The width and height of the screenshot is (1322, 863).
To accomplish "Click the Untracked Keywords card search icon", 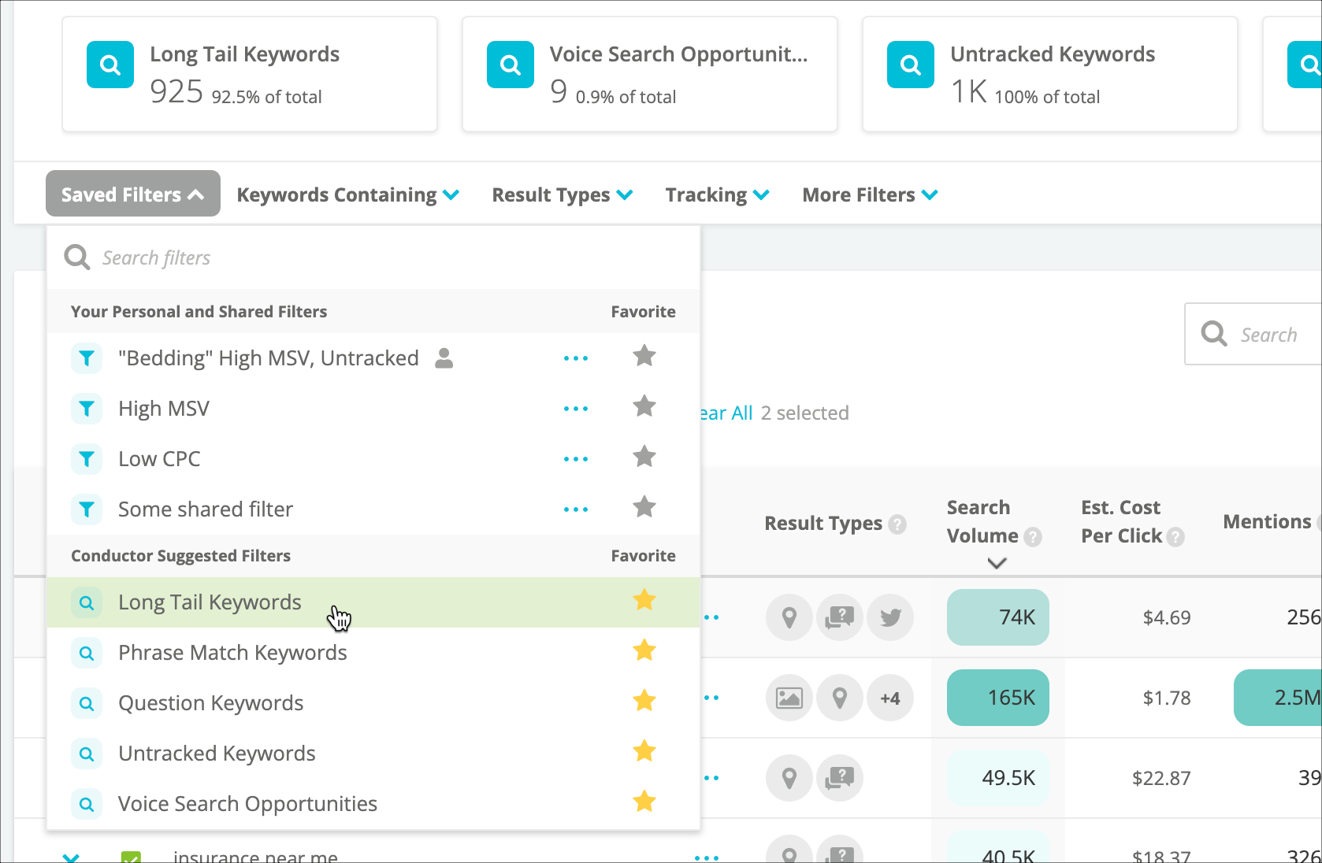I will tap(911, 65).
